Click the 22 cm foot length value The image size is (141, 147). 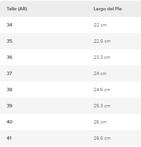click(100, 25)
